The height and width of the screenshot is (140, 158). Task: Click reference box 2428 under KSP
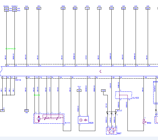[148, 8]
